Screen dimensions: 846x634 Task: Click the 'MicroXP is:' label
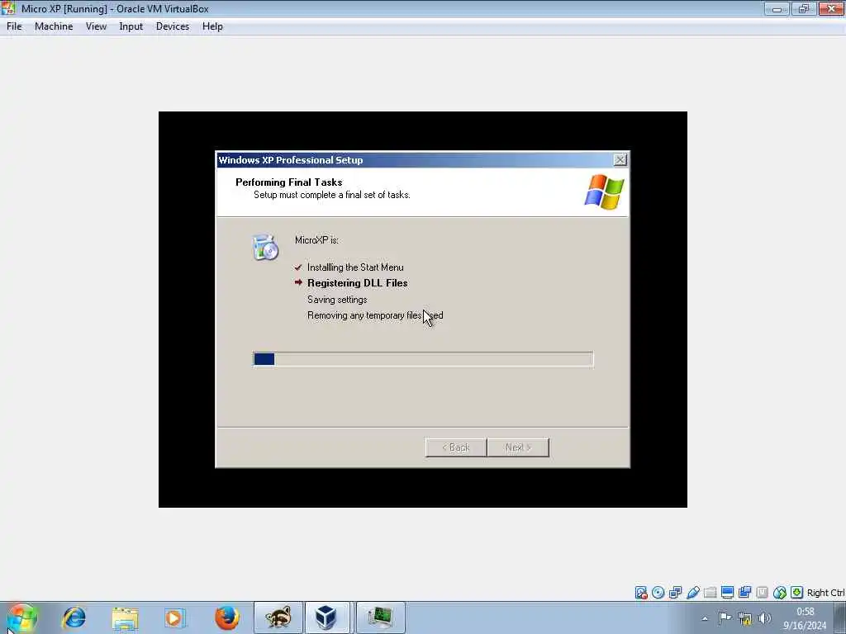tap(316, 240)
